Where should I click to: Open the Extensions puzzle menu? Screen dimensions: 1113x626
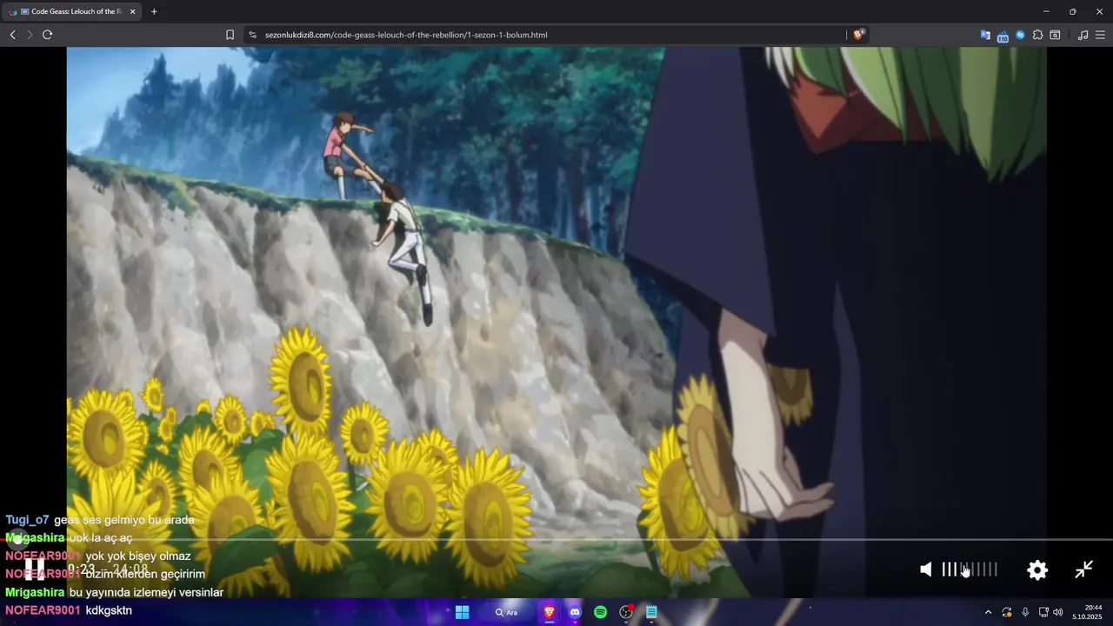coord(1037,35)
